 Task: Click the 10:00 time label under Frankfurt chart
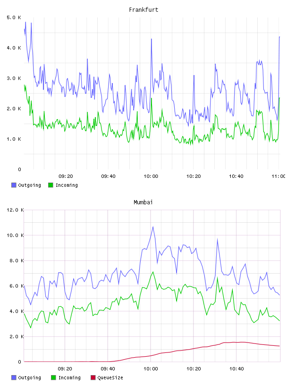151,176
